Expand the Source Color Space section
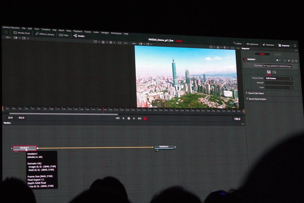Viewport: 304px width, 203px height. tap(255, 93)
